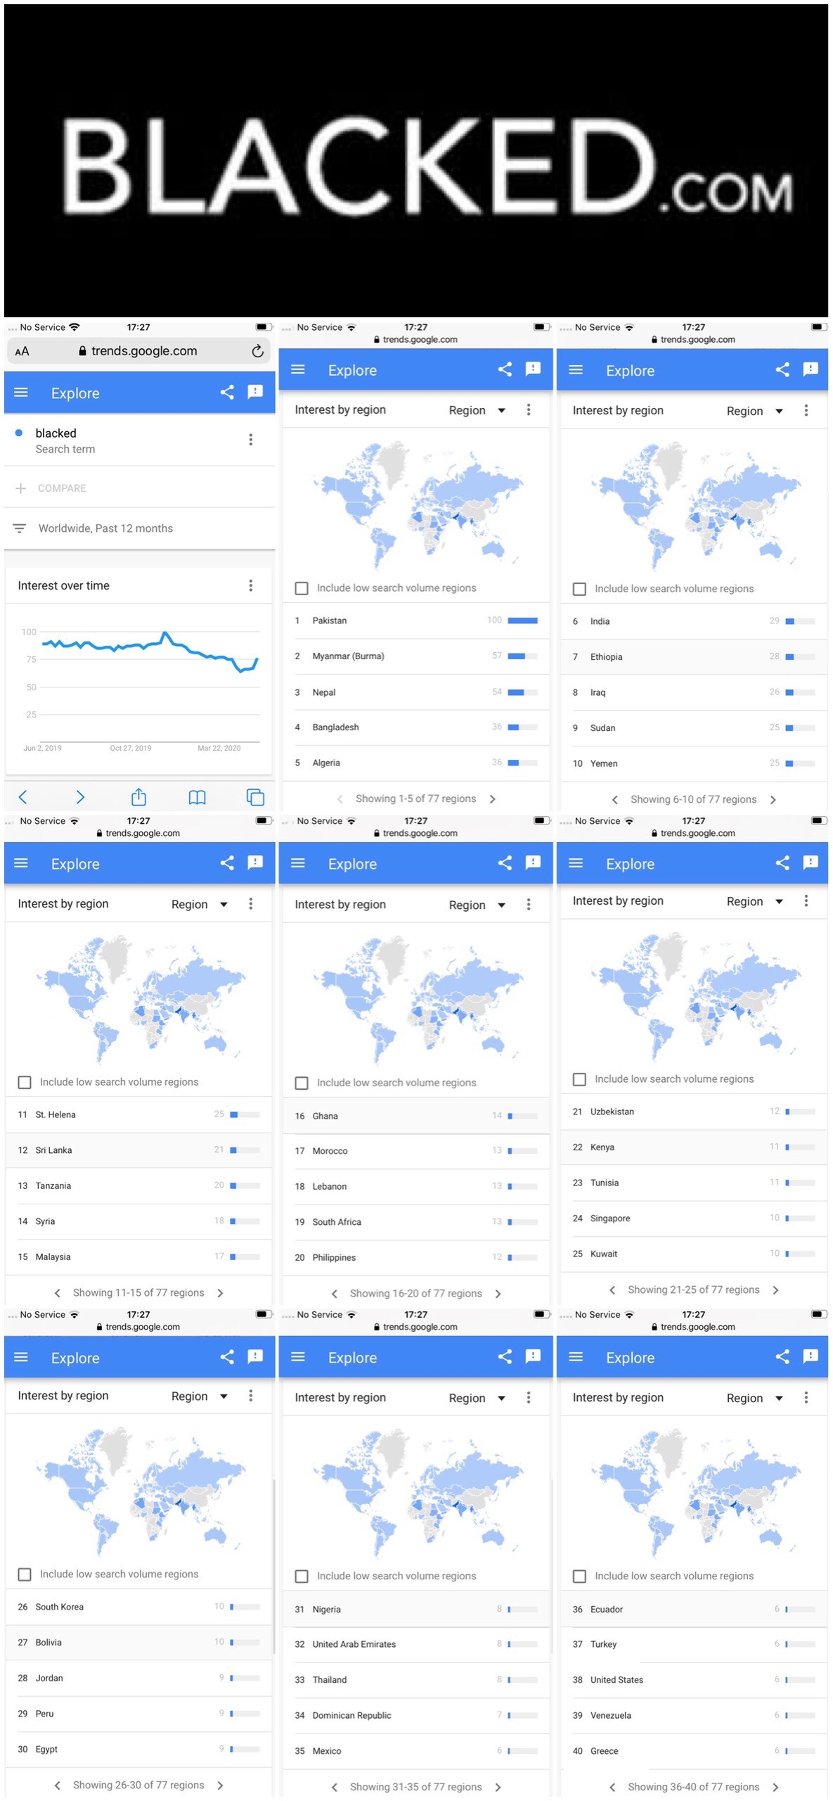Open Safari bookmarks book icon
The height and width of the screenshot is (1801, 833).
(197, 797)
